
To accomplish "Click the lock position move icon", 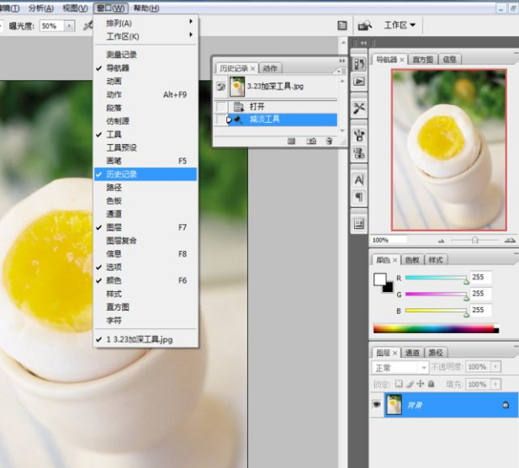I will 421,384.
